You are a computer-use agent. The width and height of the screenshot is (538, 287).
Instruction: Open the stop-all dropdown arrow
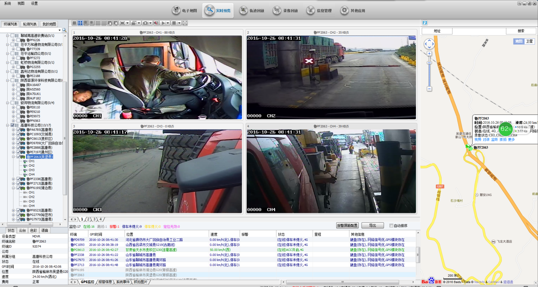tap(179, 23)
